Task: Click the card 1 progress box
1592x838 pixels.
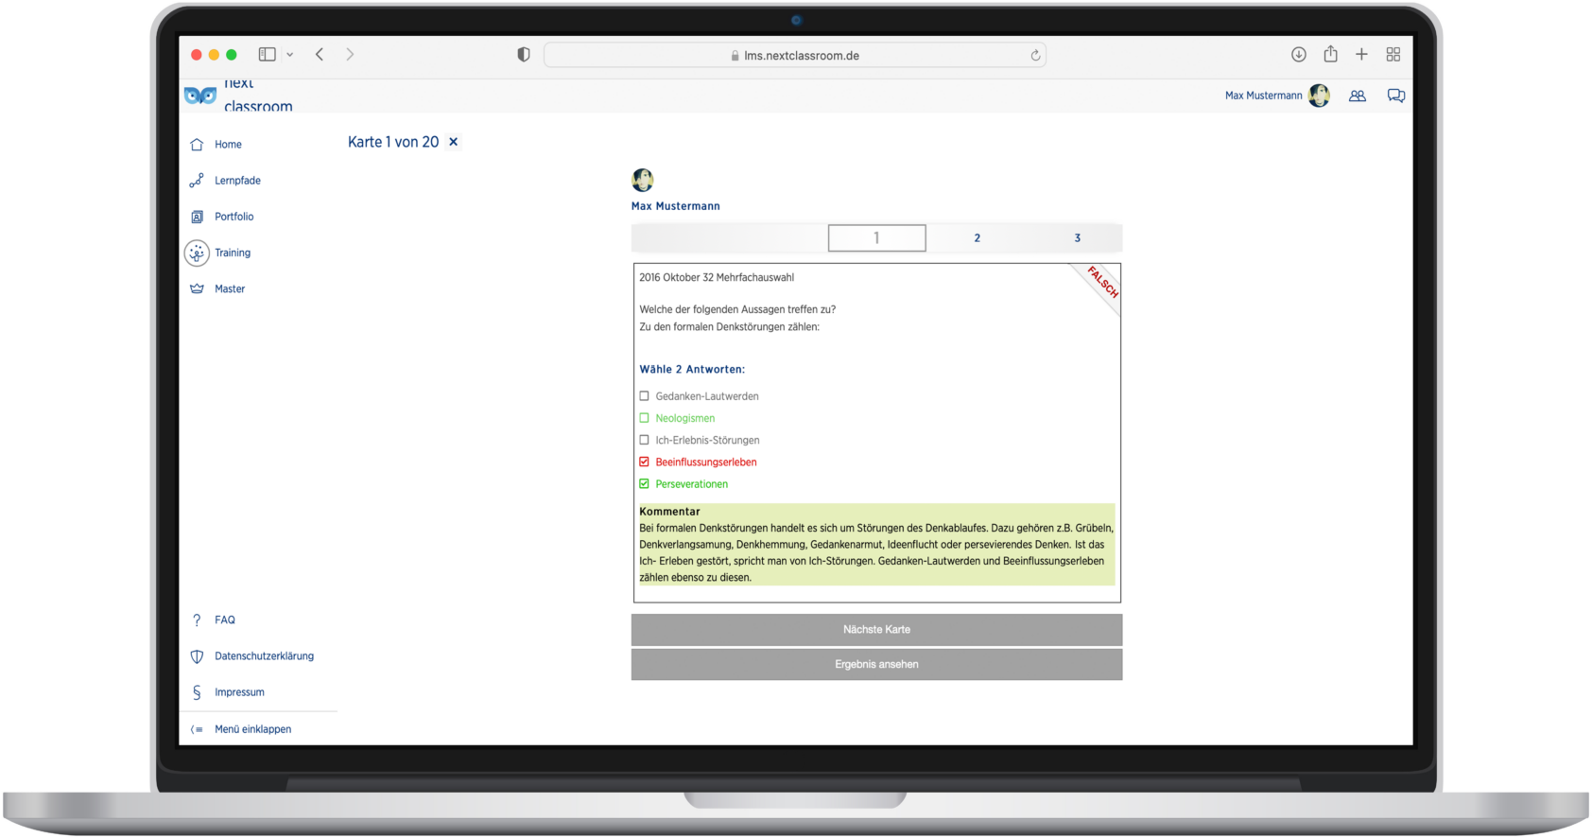Action: click(876, 238)
